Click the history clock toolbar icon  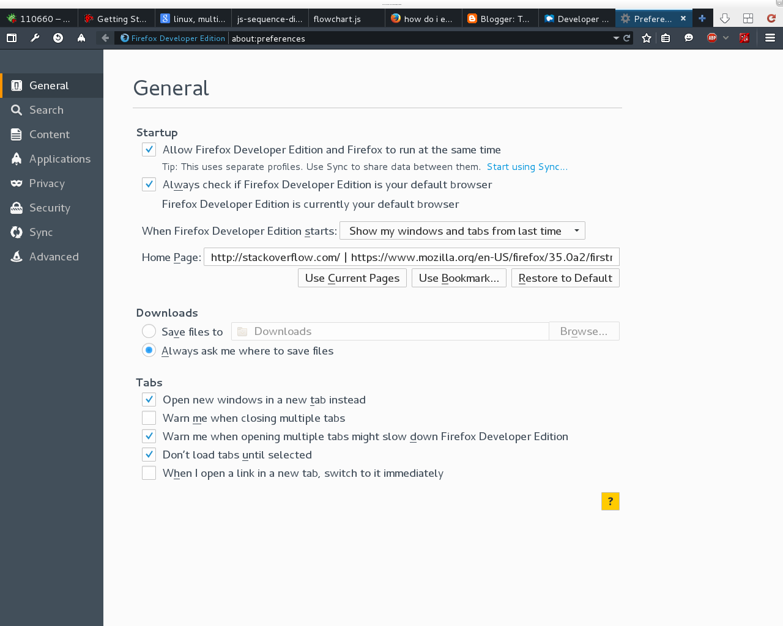58,38
